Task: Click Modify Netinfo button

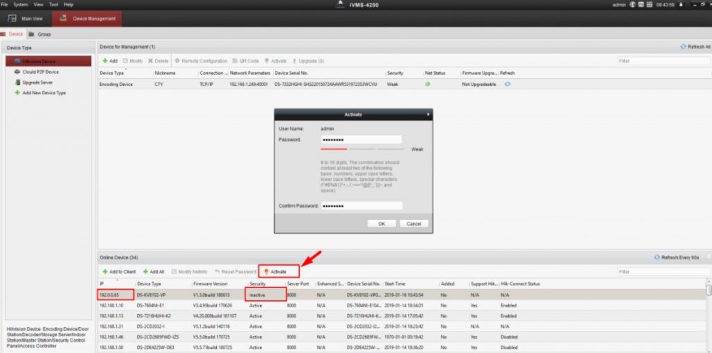Action: click(189, 271)
